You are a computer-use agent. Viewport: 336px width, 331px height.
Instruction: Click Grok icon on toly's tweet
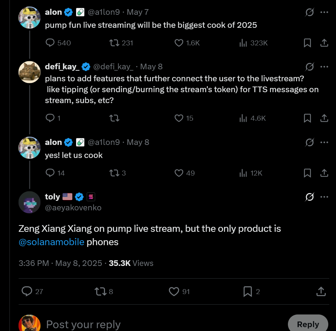pos(309,197)
